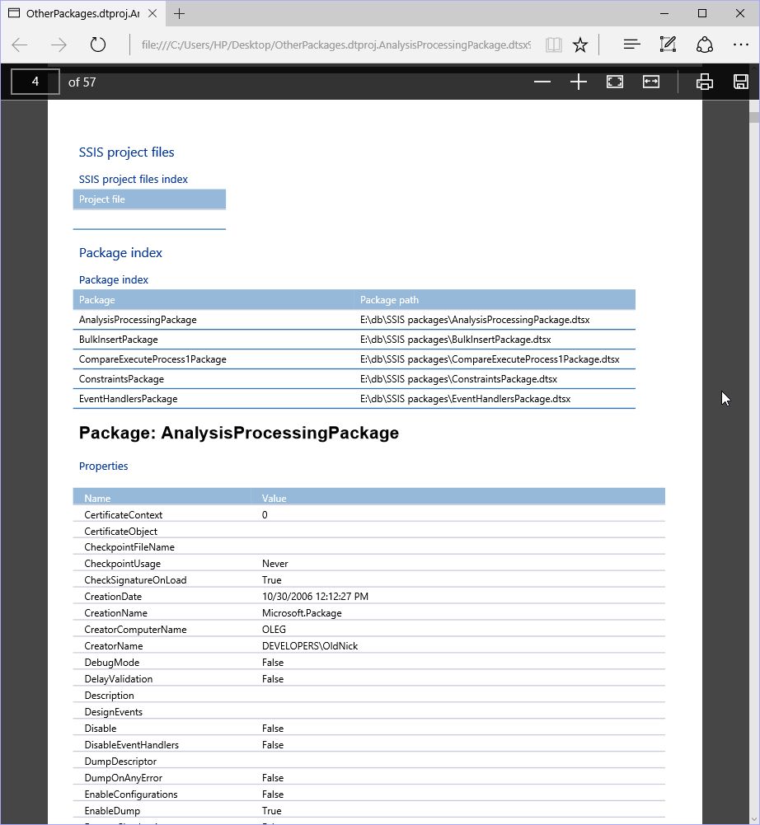Image resolution: width=760 pixels, height=825 pixels.
Task: Select the AnalysisProcessingPackage.dtsx path text
Action: coord(475,320)
